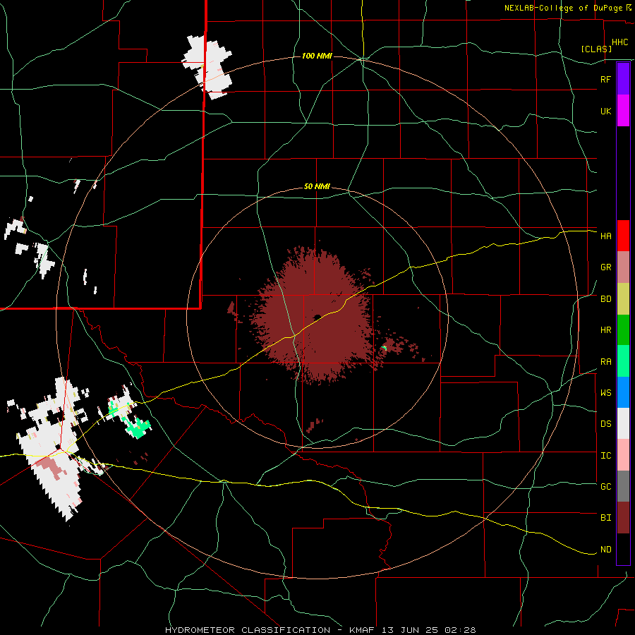Viewport: 635px width, 635px height.
Task: Select the gray GC legend swatch
Action: (x=623, y=486)
